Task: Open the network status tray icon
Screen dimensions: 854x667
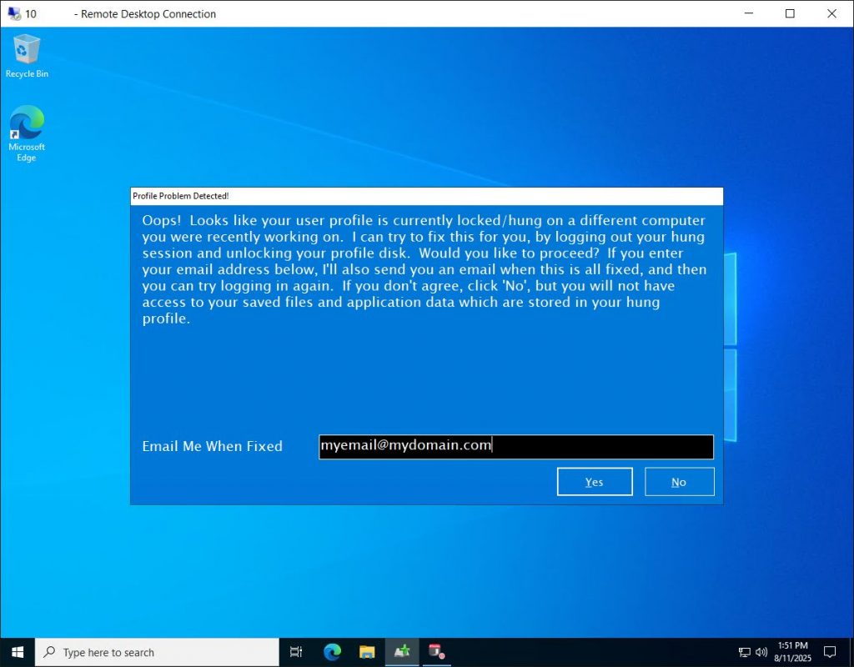Action: 745,652
